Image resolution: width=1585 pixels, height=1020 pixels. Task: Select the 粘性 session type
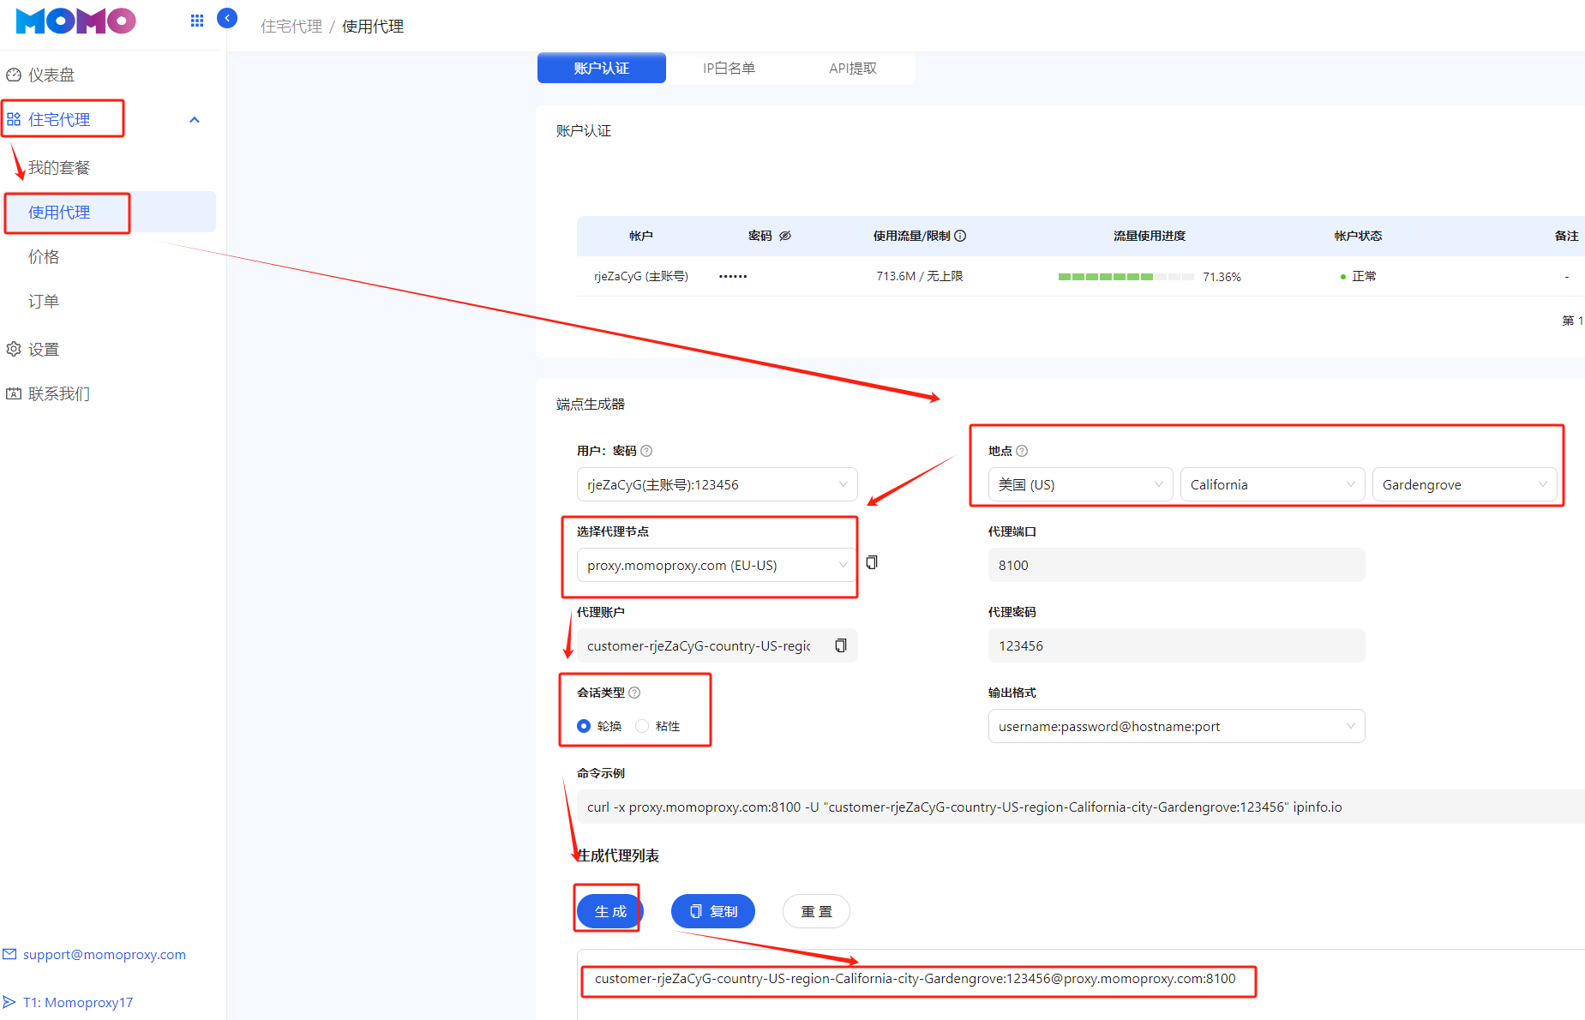pos(642,726)
